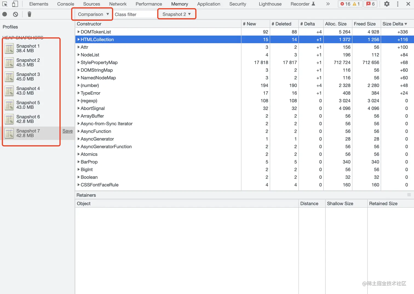Expand the HTMLCollection constructor row
414x294 pixels.
pyautogui.click(x=79, y=39)
